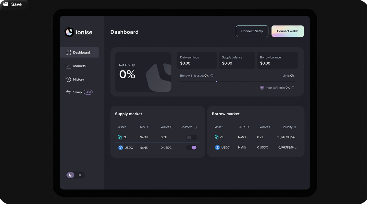Click the Dashboard page title

coord(124,32)
